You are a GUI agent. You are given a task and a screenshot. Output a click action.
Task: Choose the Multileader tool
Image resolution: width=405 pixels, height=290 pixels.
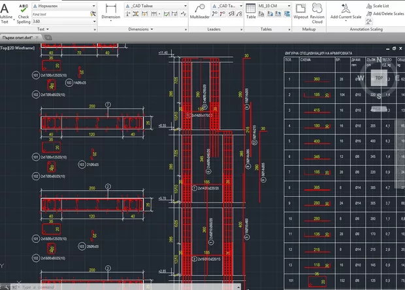199,13
